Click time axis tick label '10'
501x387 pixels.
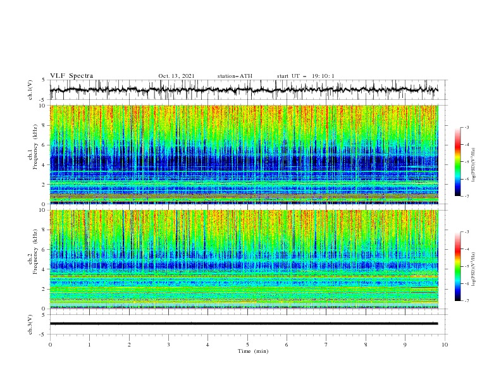(445, 345)
